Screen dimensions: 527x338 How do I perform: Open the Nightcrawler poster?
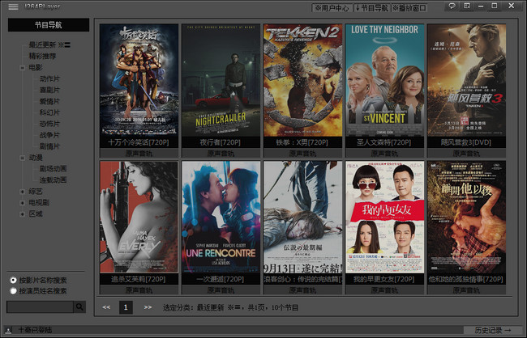point(221,80)
